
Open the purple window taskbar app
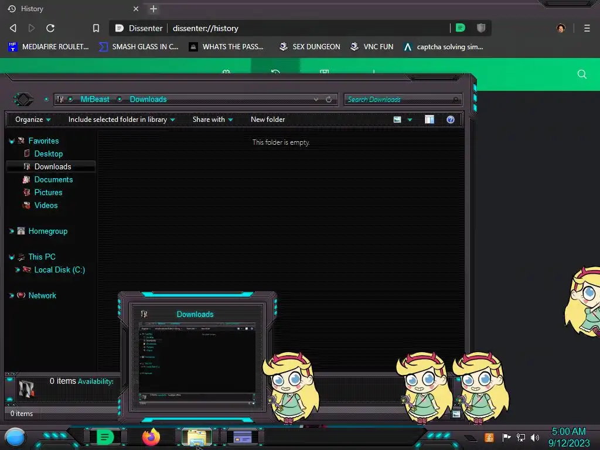tap(243, 437)
